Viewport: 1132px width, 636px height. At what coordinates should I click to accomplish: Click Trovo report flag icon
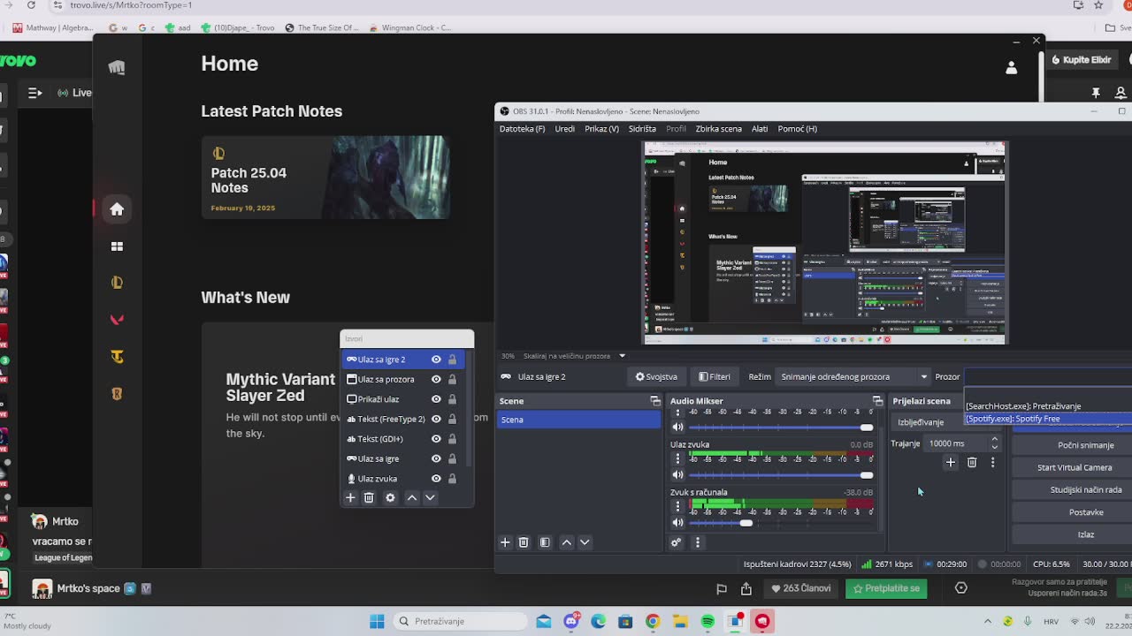coord(722,589)
